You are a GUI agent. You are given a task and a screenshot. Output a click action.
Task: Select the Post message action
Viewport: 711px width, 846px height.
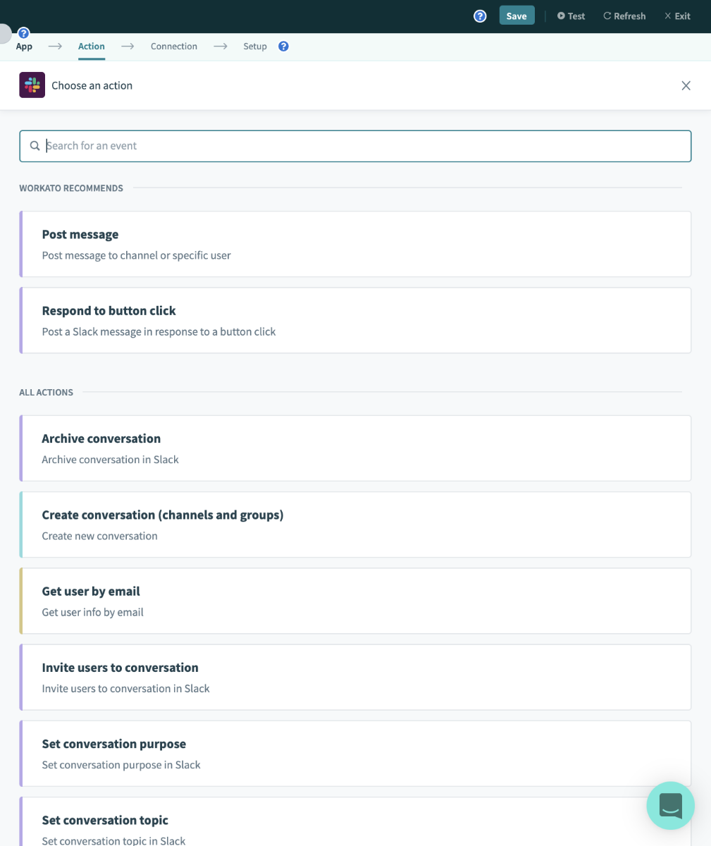(355, 244)
